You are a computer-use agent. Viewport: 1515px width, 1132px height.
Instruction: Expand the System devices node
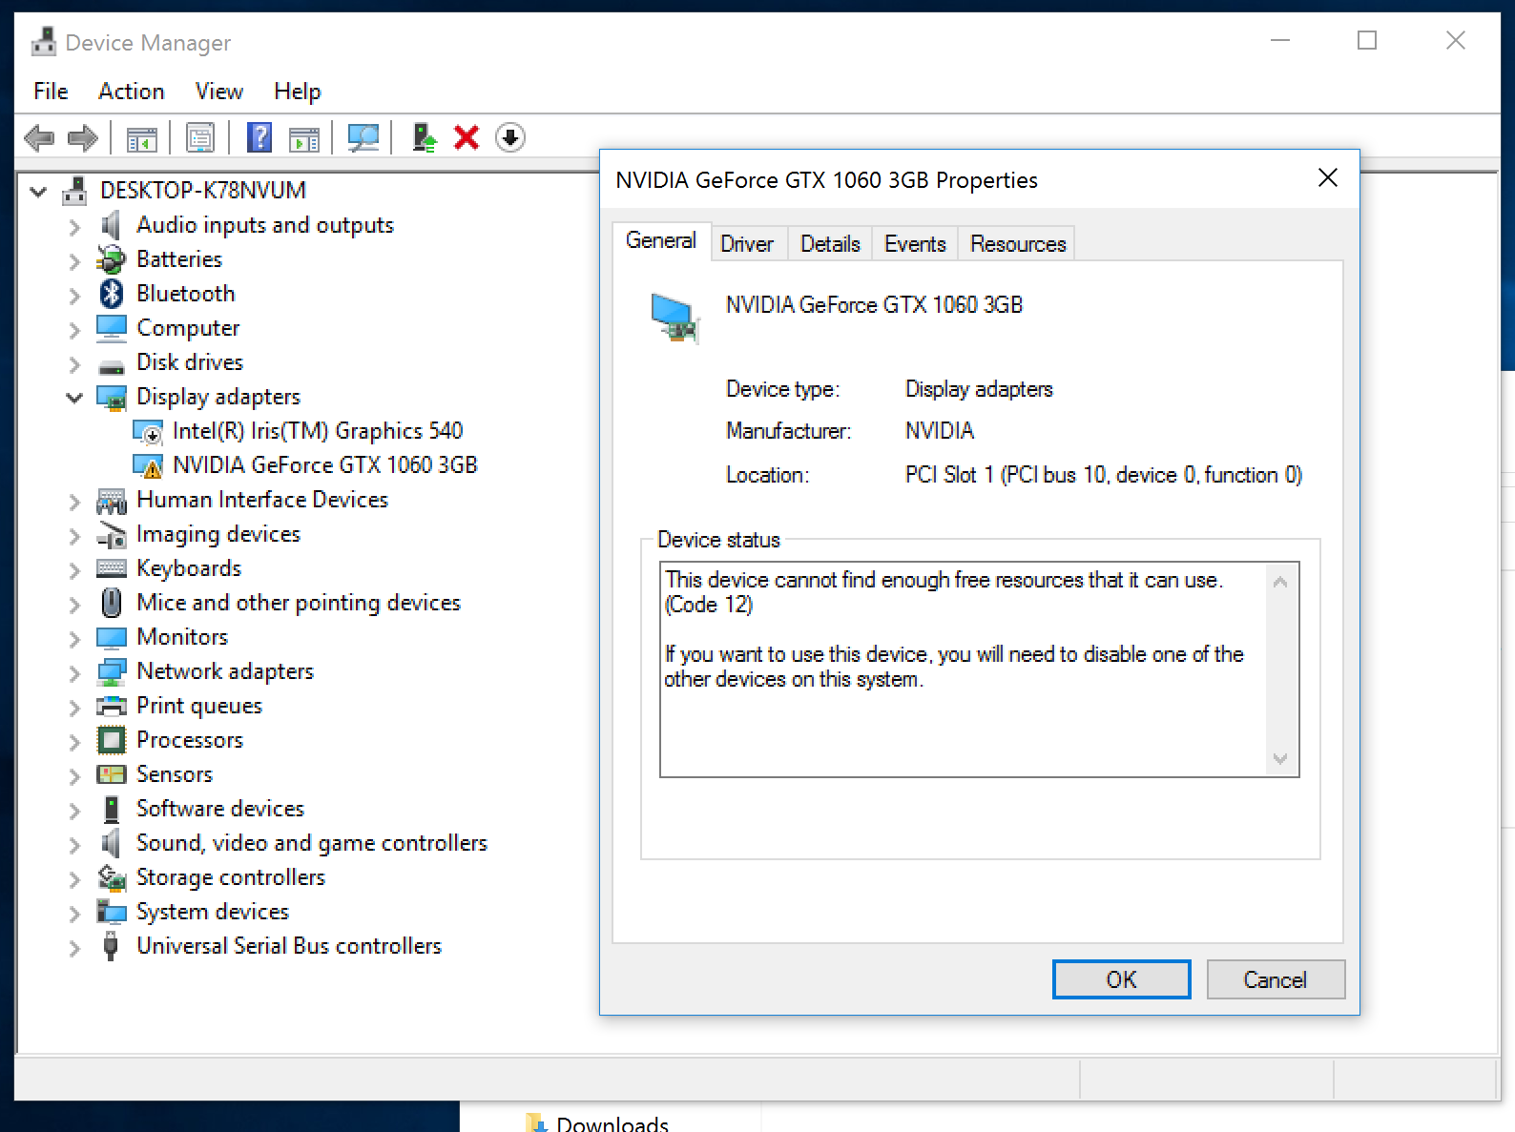coord(74,913)
